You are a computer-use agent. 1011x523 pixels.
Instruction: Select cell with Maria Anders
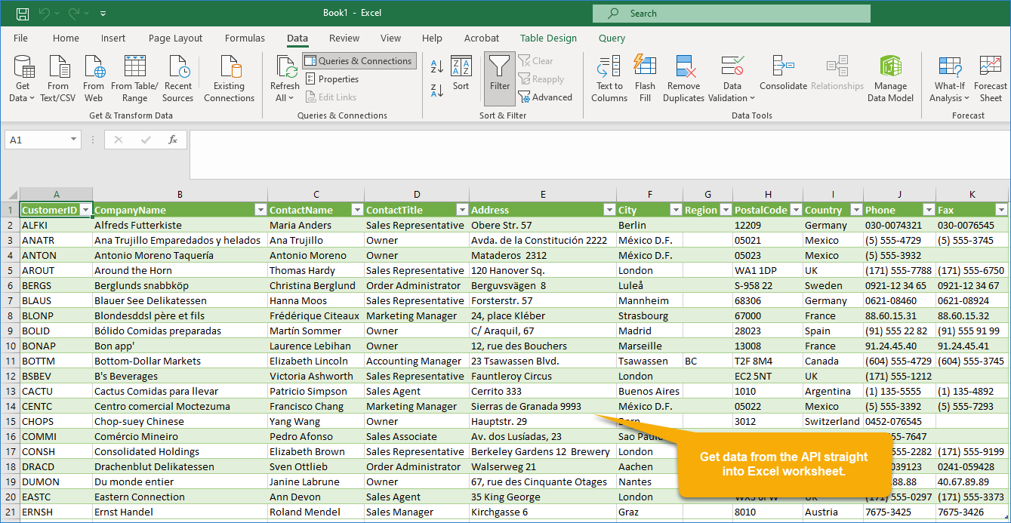click(x=316, y=225)
